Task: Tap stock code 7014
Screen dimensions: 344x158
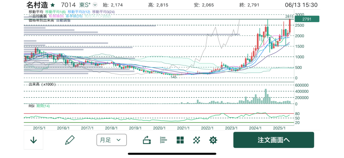Action: [x=68, y=5]
